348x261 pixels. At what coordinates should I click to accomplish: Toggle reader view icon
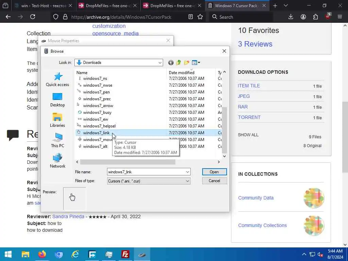coord(190,17)
